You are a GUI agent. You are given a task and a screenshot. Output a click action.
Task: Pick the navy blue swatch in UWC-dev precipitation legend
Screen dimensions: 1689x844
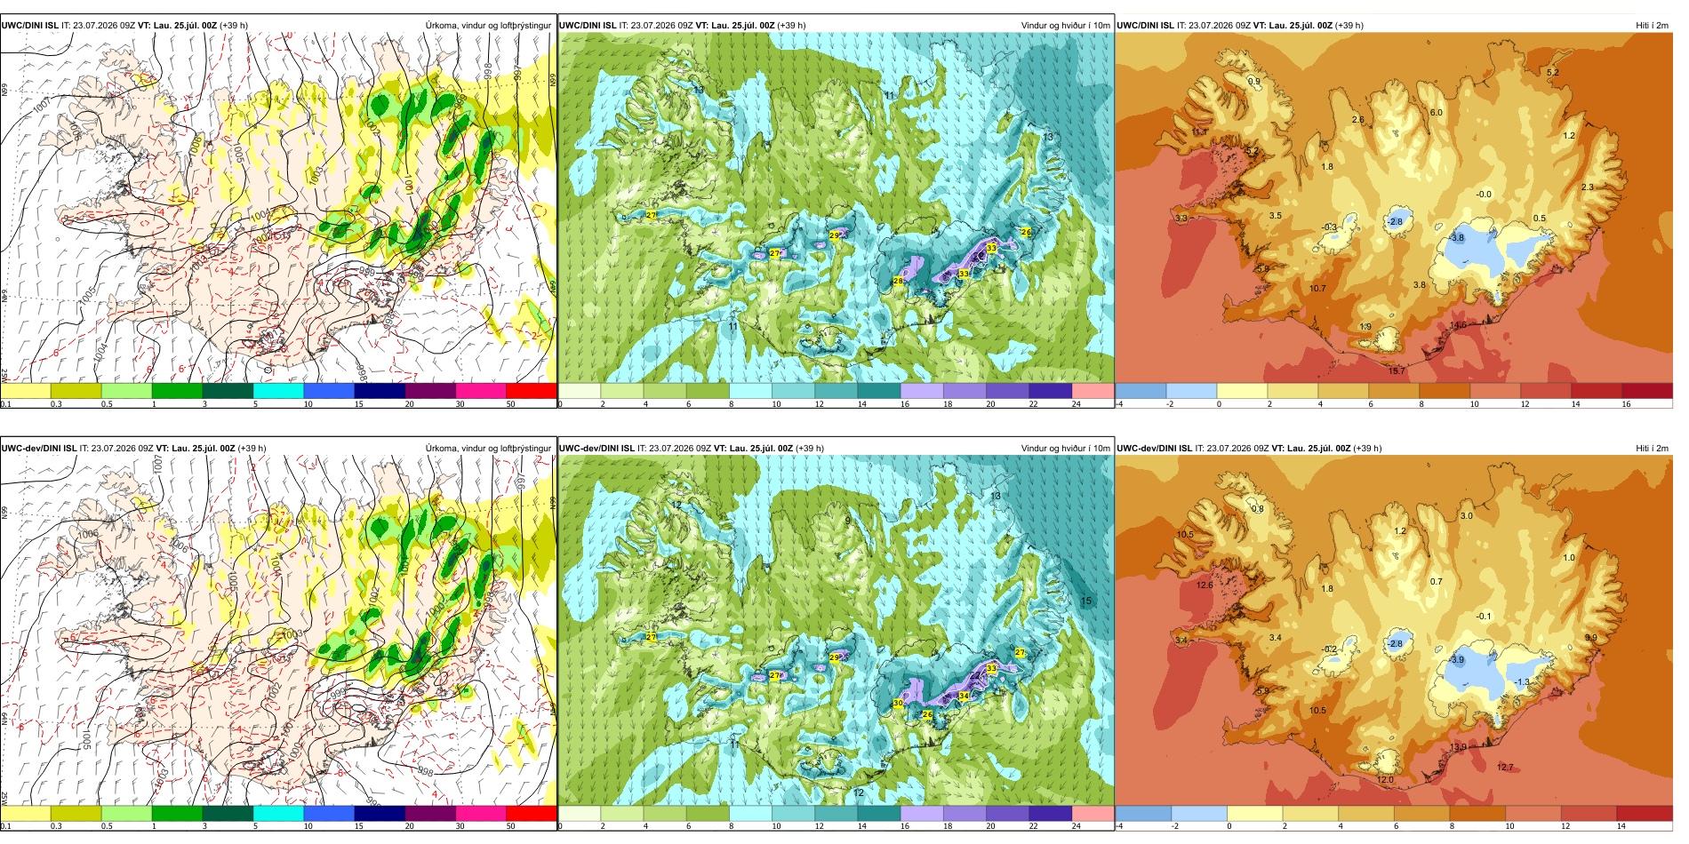380,814
